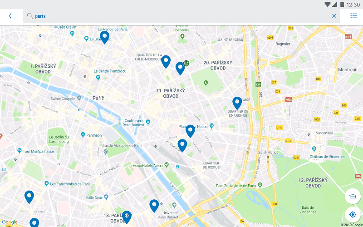Tap Le Jardin du Luxembourg label
Viewport: 363px width, 227px height.
59,139
